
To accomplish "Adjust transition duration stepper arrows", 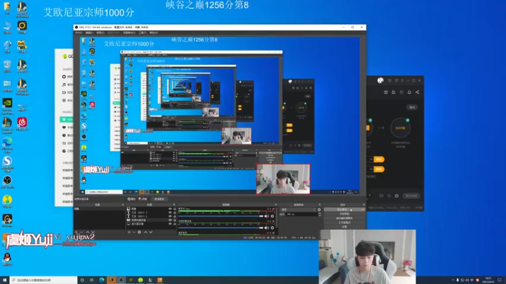I will (319, 214).
